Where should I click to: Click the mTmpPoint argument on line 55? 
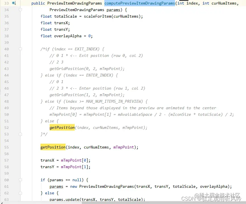tap(124, 147)
